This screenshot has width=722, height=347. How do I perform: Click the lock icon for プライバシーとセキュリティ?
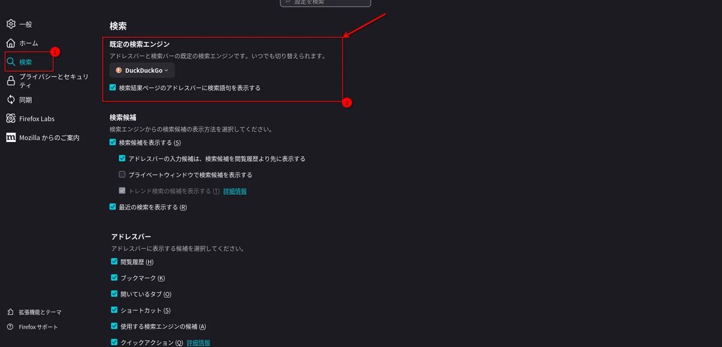(x=11, y=81)
